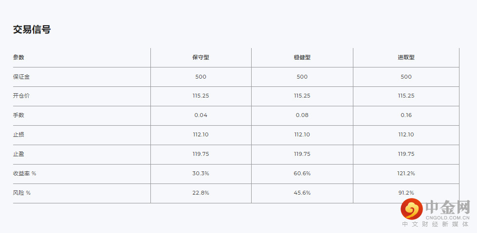The width and height of the screenshot is (477, 233).
Task: Click the 91.2% risk value
Action: coord(406,193)
